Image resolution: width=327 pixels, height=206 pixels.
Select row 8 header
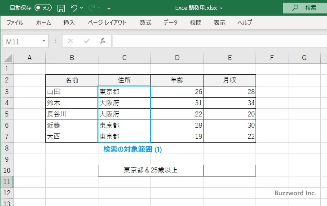[x=7, y=148]
